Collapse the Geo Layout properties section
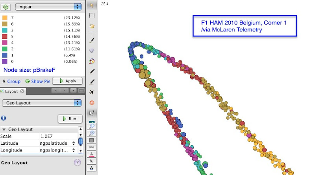The image size is (315, 175). 4,129
